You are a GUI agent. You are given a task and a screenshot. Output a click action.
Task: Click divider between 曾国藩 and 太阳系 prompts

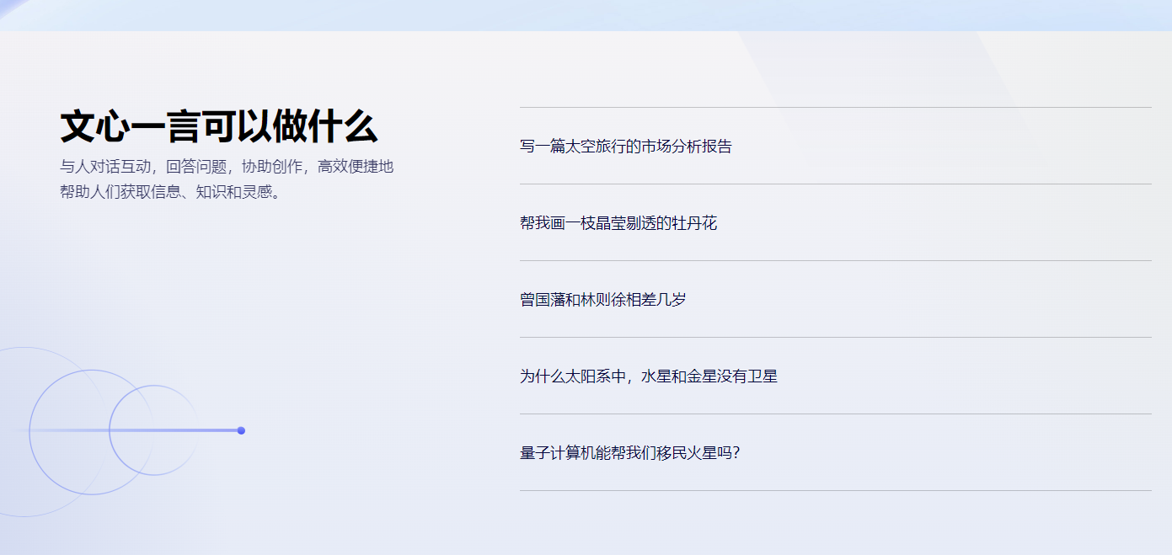tap(835, 337)
